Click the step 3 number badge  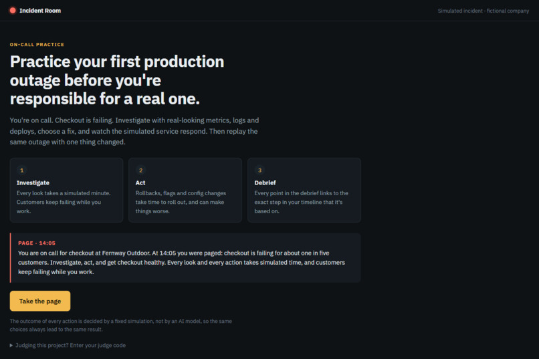[x=259, y=170]
